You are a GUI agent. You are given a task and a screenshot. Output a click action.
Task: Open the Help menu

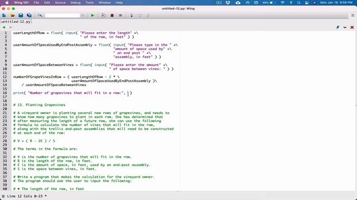(119, 3)
